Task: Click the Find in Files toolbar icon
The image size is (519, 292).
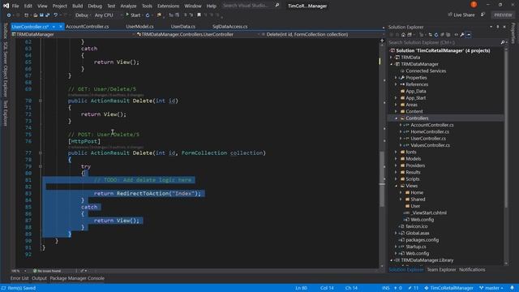Action: [159, 15]
